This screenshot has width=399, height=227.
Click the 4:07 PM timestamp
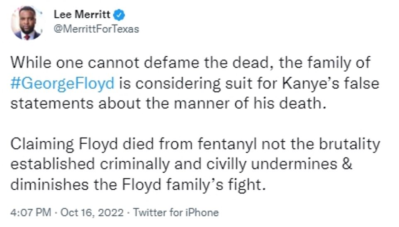(30, 213)
